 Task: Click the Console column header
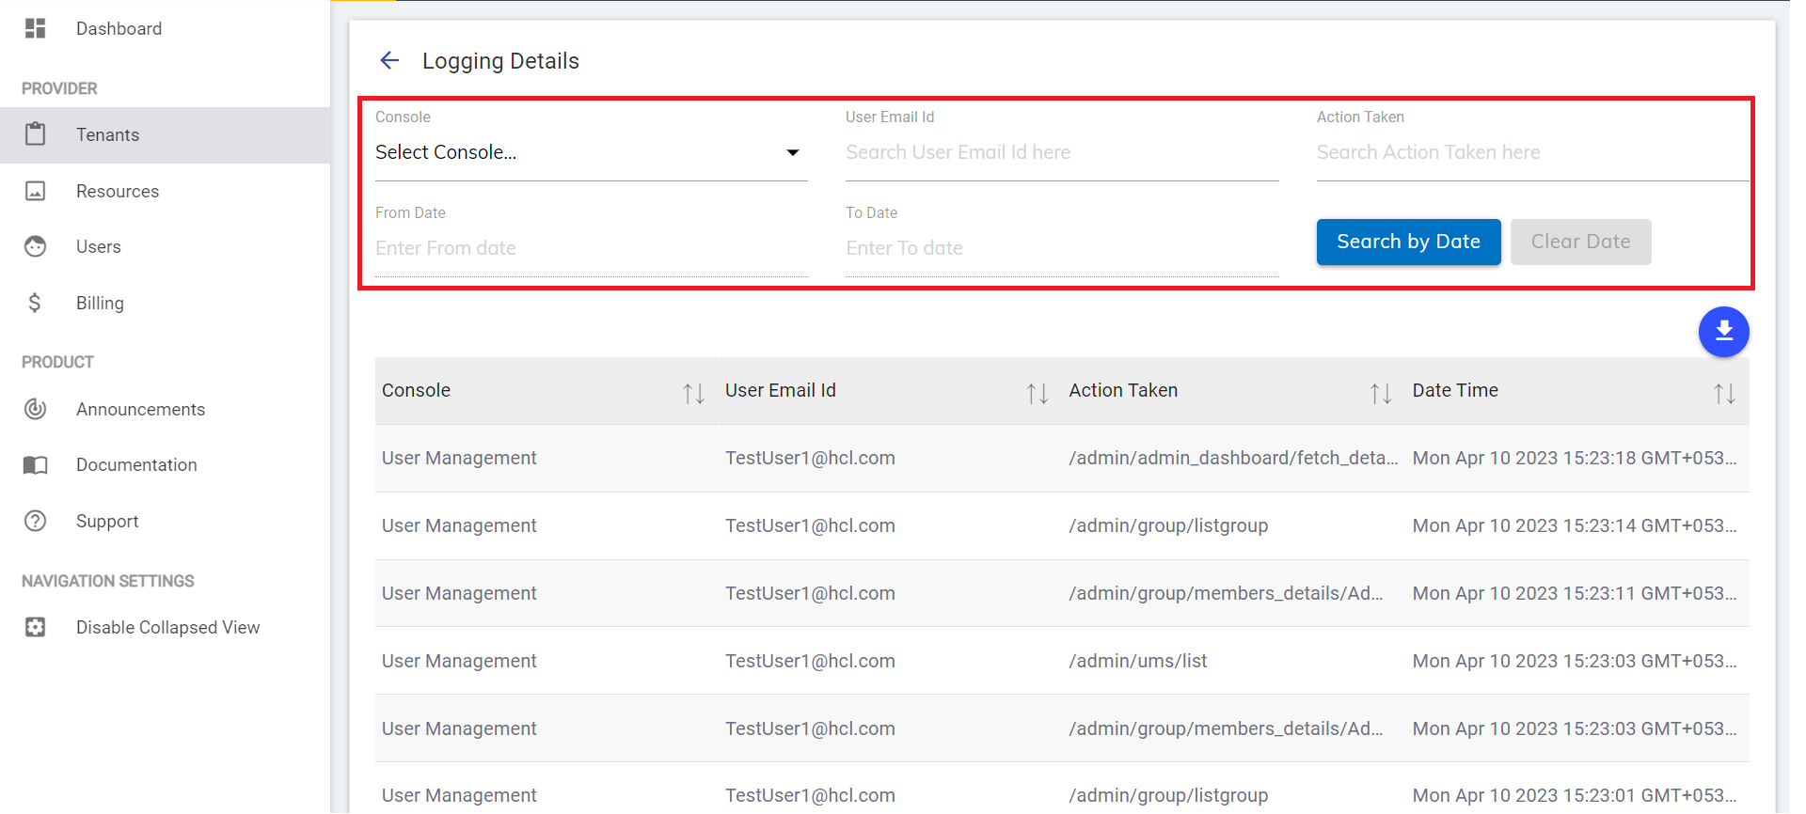pyautogui.click(x=546, y=390)
